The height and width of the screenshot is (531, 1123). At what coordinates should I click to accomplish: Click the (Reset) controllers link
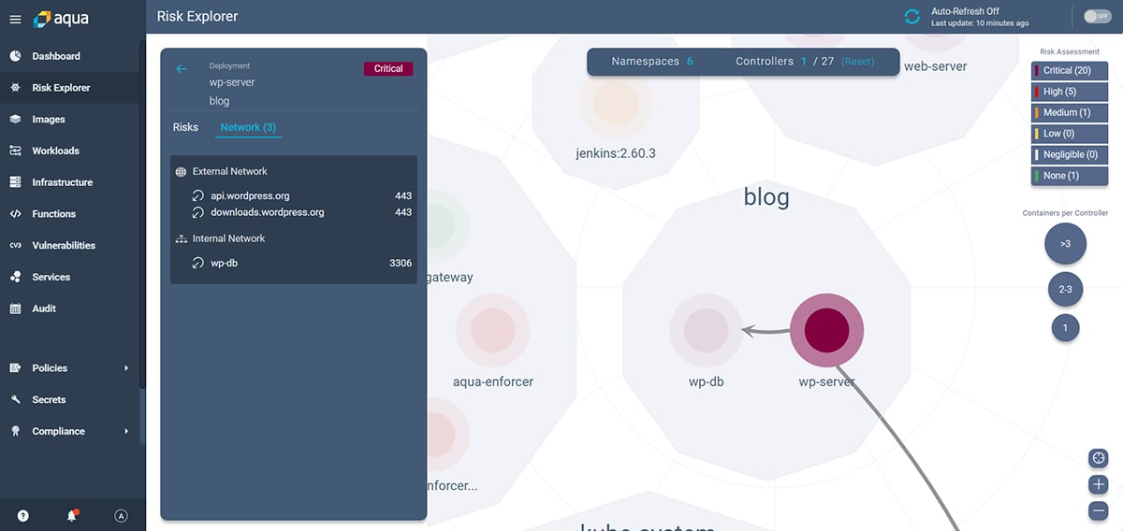pos(857,62)
